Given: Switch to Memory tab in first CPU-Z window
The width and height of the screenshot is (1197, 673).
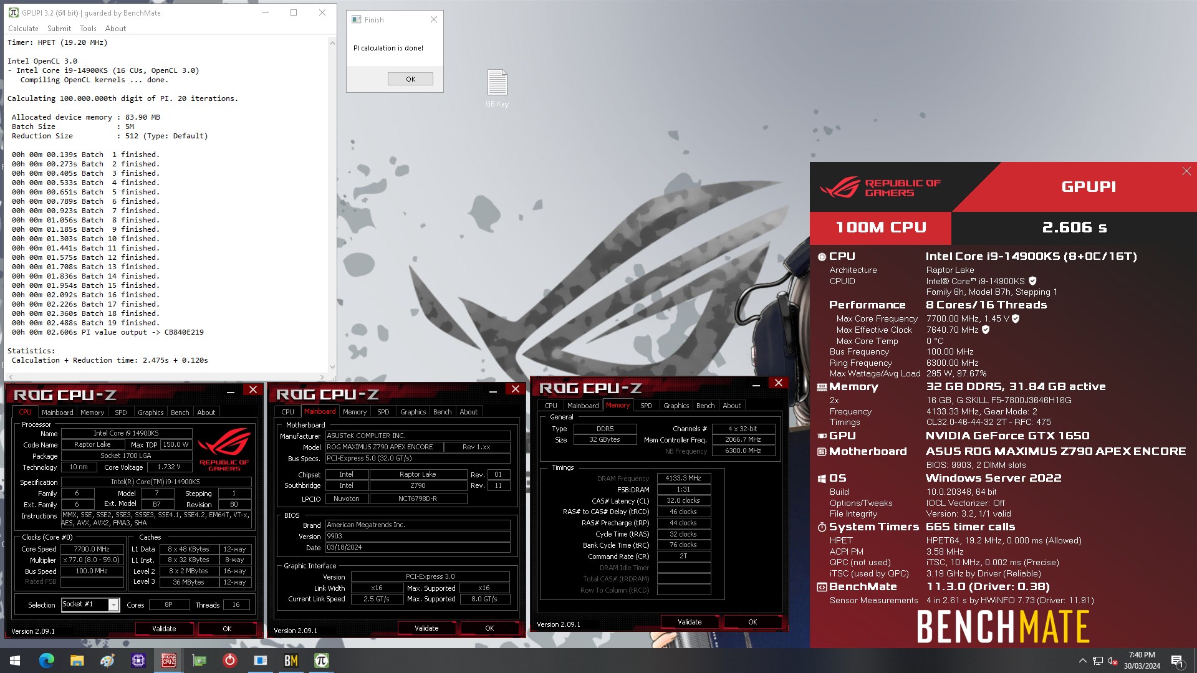Looking at the screenshot, I should [x=92, y=413].
